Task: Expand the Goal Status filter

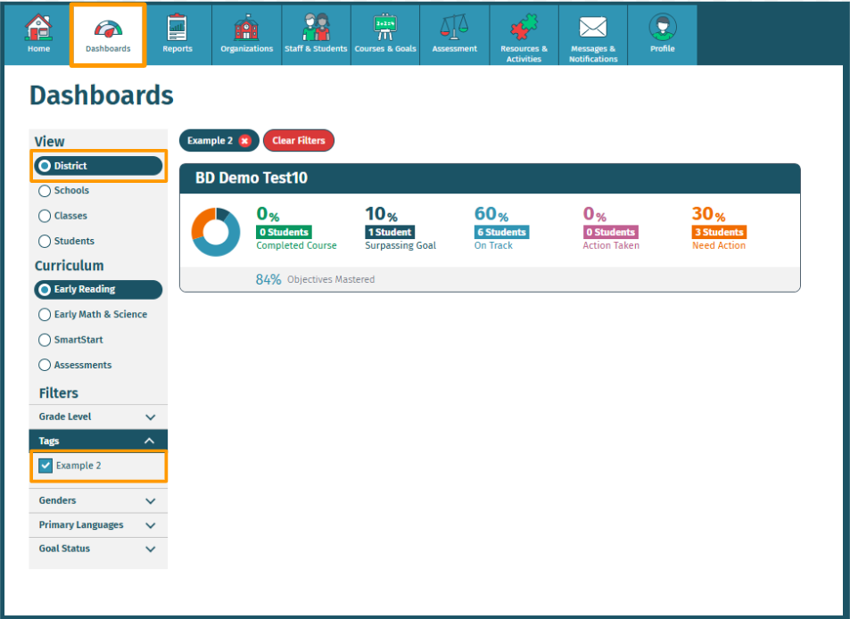Action: pos(98,549)
